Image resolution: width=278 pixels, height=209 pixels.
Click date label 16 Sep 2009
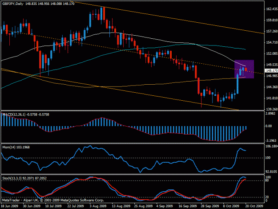(x=188, y=206)
